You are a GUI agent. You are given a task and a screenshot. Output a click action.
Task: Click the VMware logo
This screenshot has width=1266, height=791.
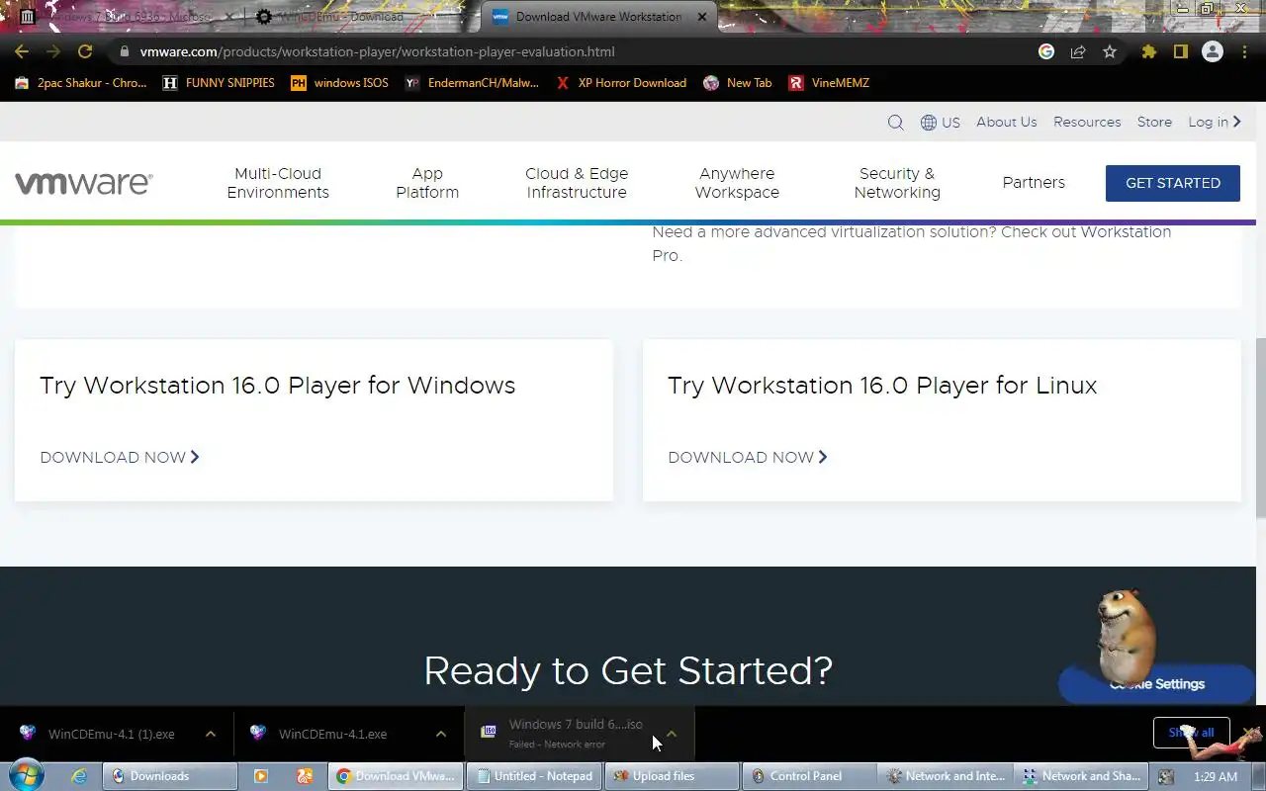(83, 183)
